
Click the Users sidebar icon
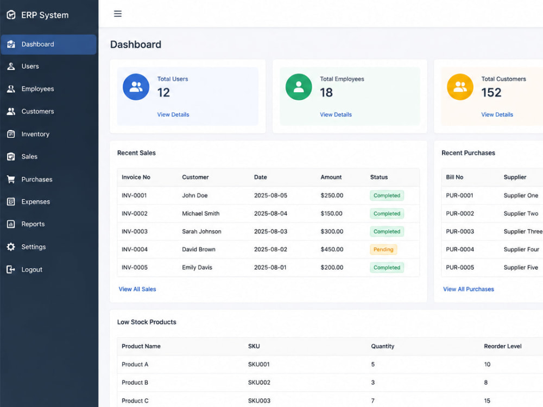point(11,66)
